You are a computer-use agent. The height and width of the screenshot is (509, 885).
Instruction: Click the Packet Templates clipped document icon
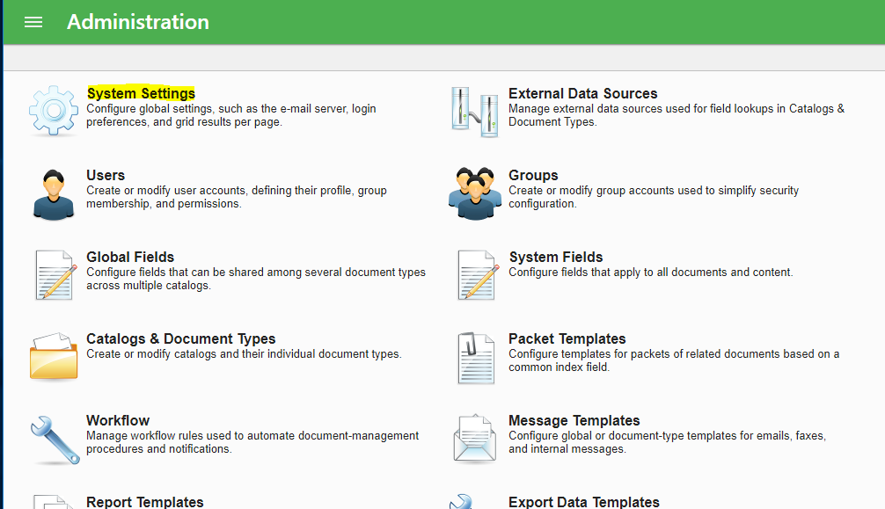coord(476,358)
